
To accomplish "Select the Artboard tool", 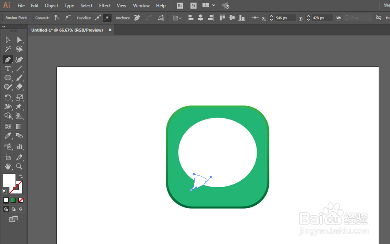I will [8, 157].
